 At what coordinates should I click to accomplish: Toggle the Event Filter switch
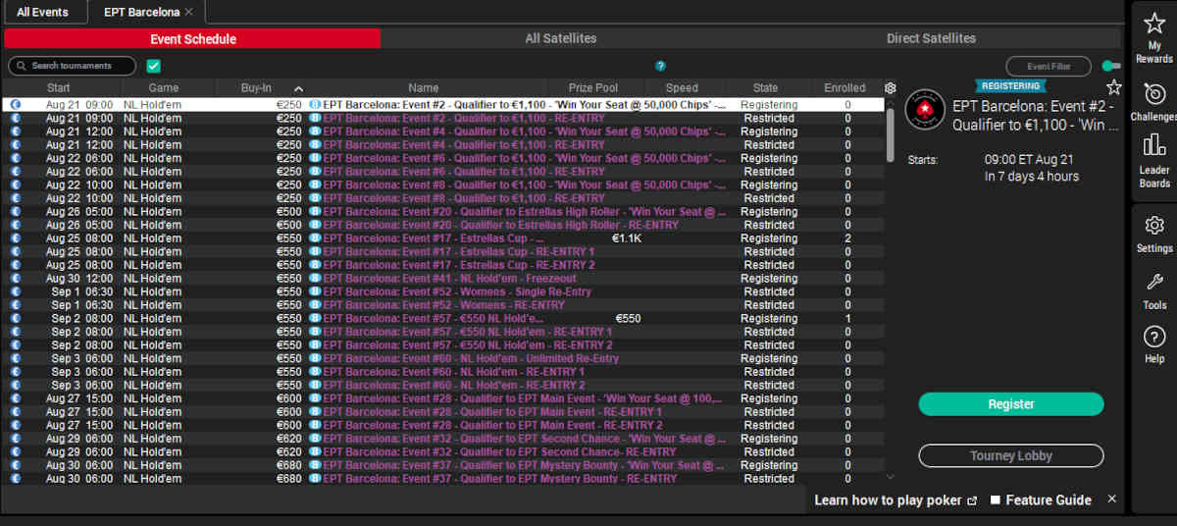(x=1111, y=66)
